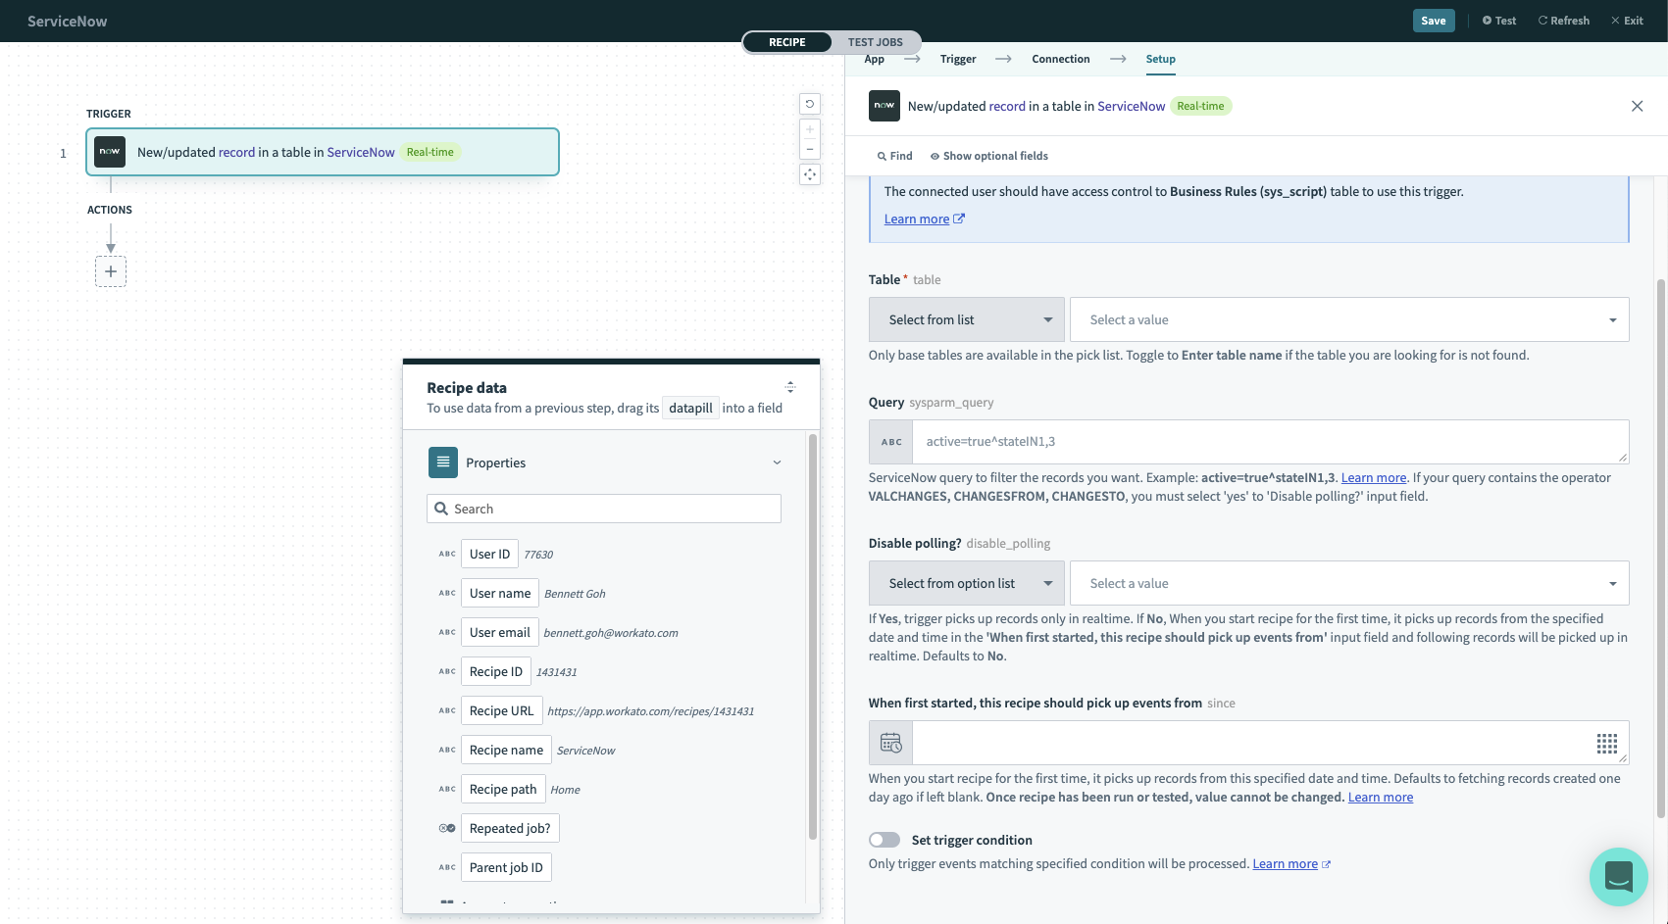Zoom out on the recipe canvas
This screenshot has width=1668, height=924.
point(810,150)
